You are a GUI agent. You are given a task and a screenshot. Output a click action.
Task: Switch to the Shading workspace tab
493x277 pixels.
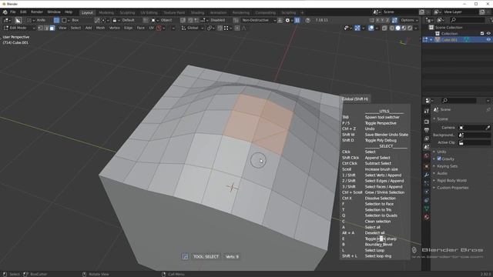197,12
